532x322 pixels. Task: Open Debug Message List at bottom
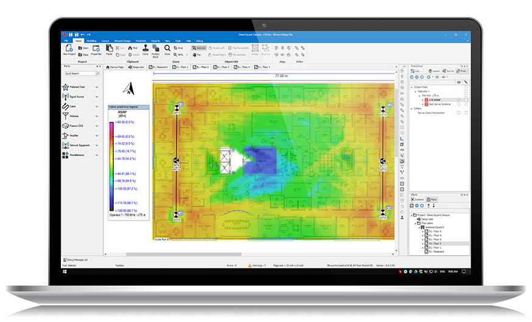coord(75,259)
